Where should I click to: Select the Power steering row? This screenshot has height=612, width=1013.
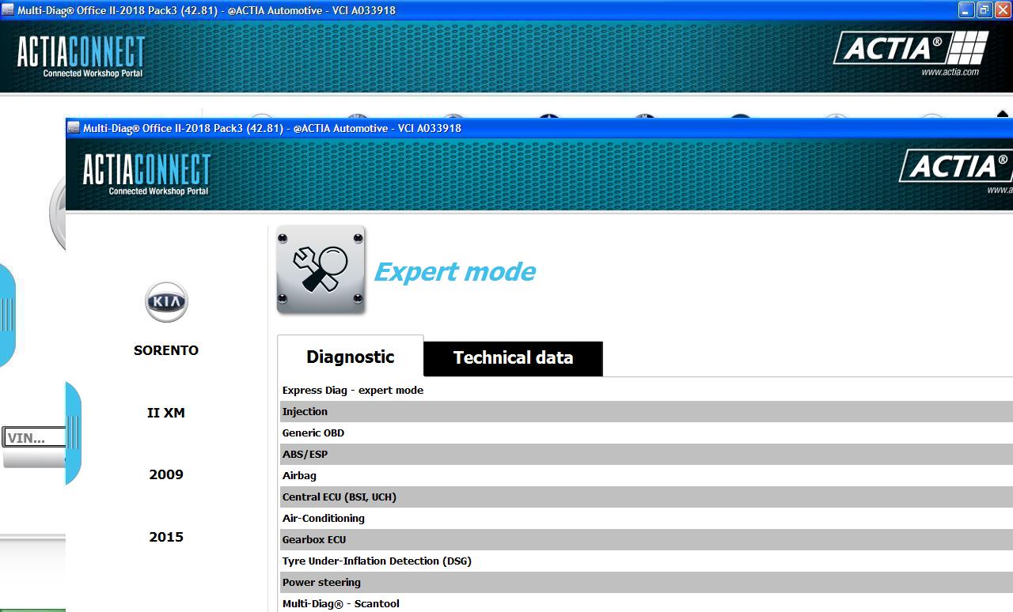click(647, 582)
